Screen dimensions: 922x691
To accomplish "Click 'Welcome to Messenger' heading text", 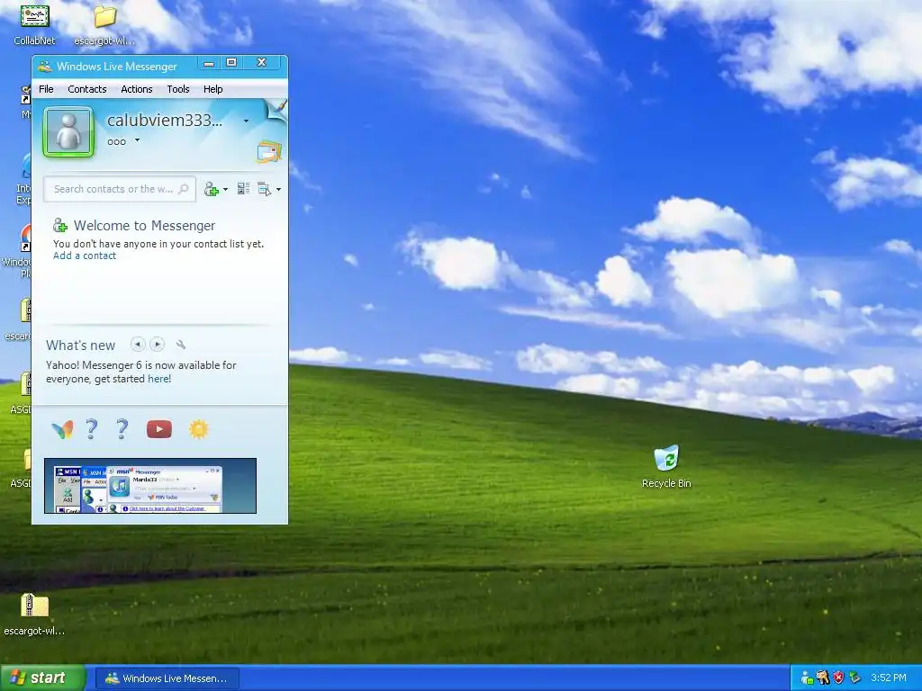I will (x=145, y=226).
